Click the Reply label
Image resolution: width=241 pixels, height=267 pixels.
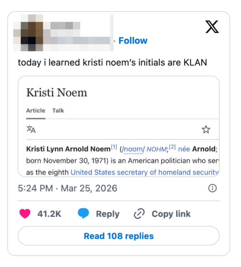pos(107,214)
